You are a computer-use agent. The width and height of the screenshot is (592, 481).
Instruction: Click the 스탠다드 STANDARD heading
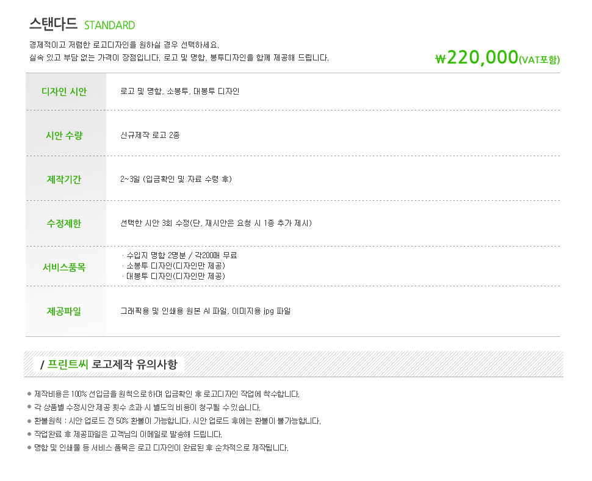pos(82,24)
